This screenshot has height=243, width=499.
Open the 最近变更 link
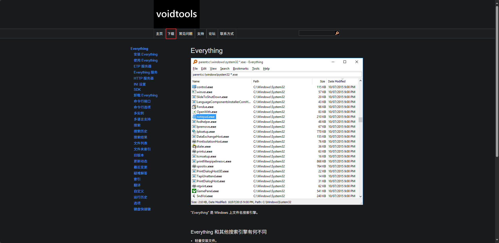[x=140, y=167]
